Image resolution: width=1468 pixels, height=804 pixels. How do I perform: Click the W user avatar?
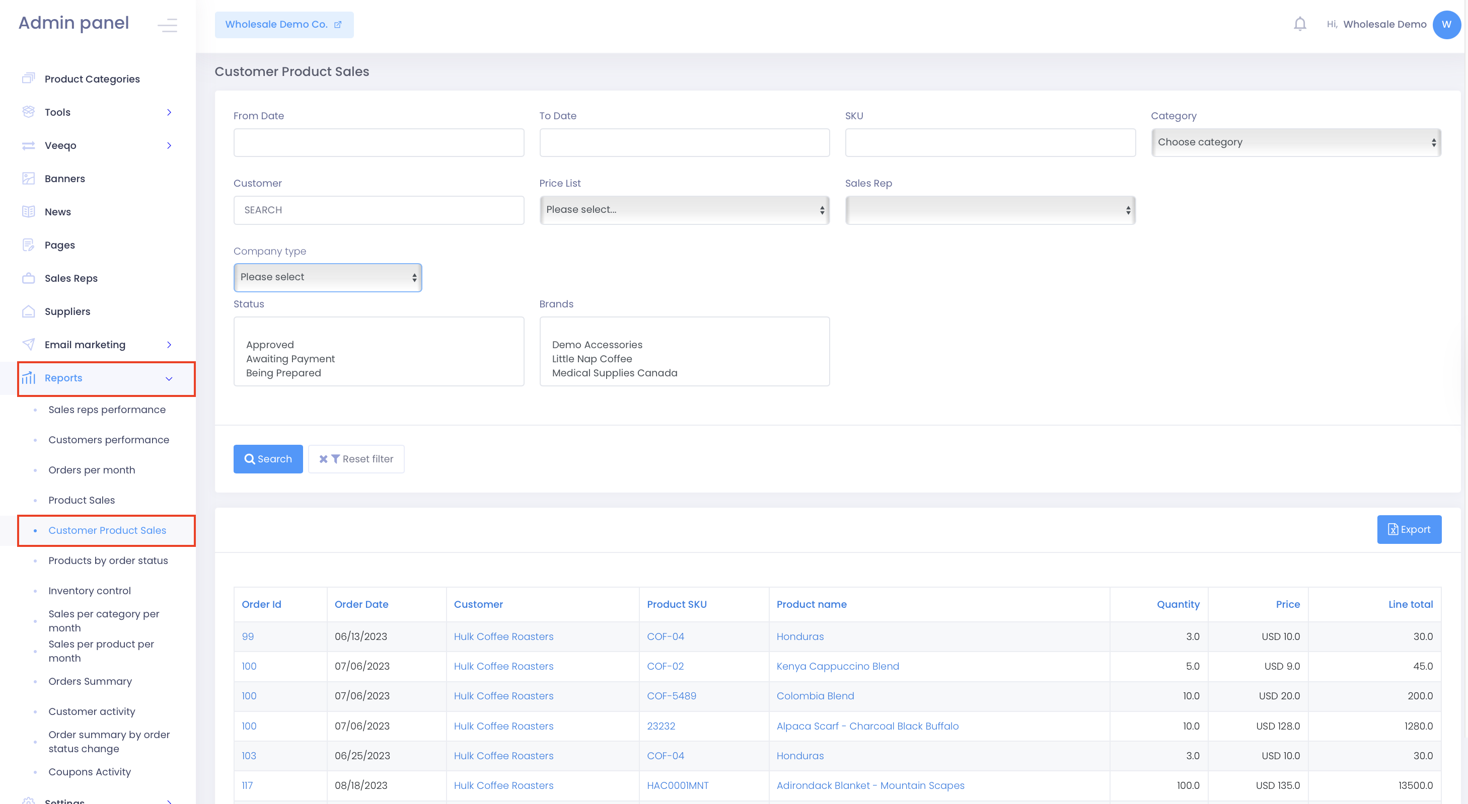tap(1446, 25)
